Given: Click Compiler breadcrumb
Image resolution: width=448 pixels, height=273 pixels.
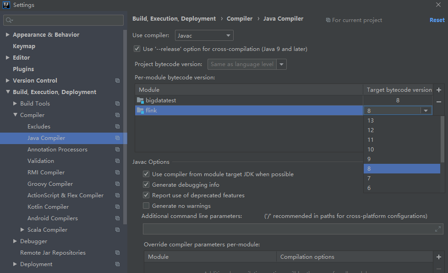Looking at the screenshot, I should point(240,19).
